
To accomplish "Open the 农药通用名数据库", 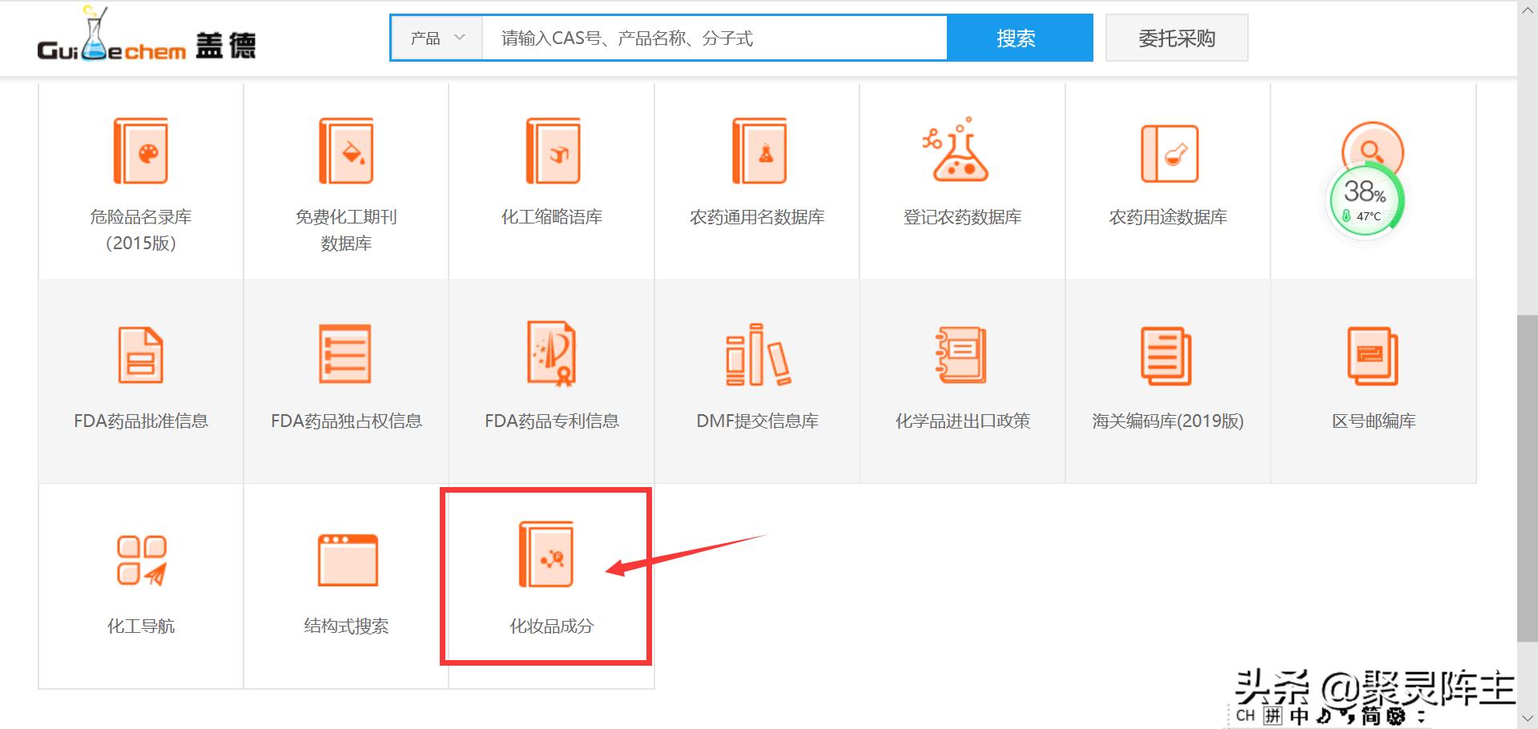I will (x=756, y=172).
